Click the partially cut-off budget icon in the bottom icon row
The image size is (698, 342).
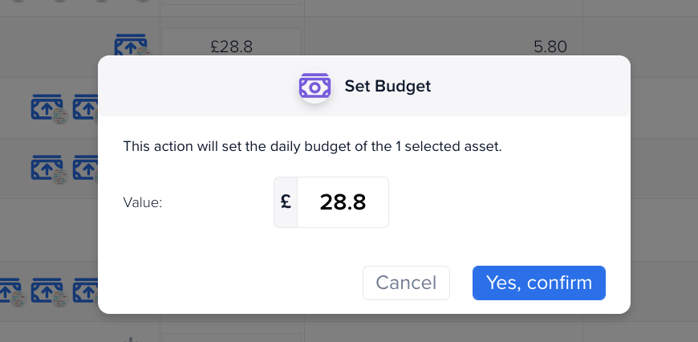point(10,291)
